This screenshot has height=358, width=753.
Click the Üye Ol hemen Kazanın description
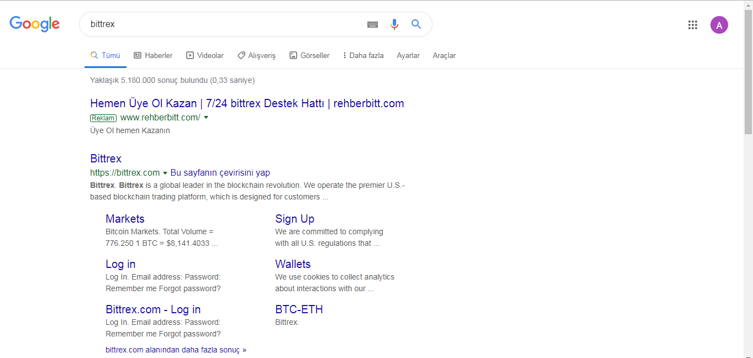click(130, 131)
